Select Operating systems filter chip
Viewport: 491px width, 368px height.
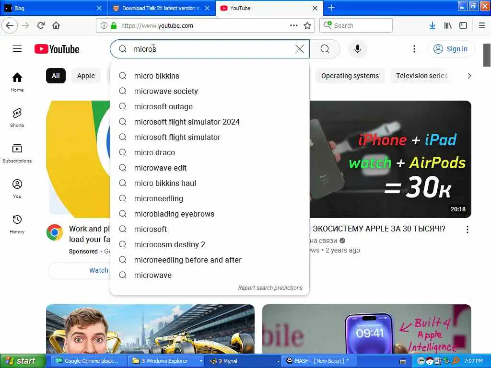[x=350, y=76]
